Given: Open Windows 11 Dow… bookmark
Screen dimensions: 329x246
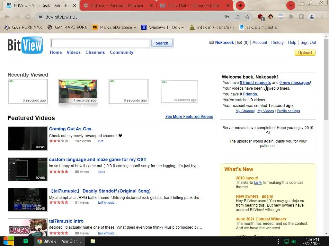Looking at the screenshot, I should (x=163, y=27).
